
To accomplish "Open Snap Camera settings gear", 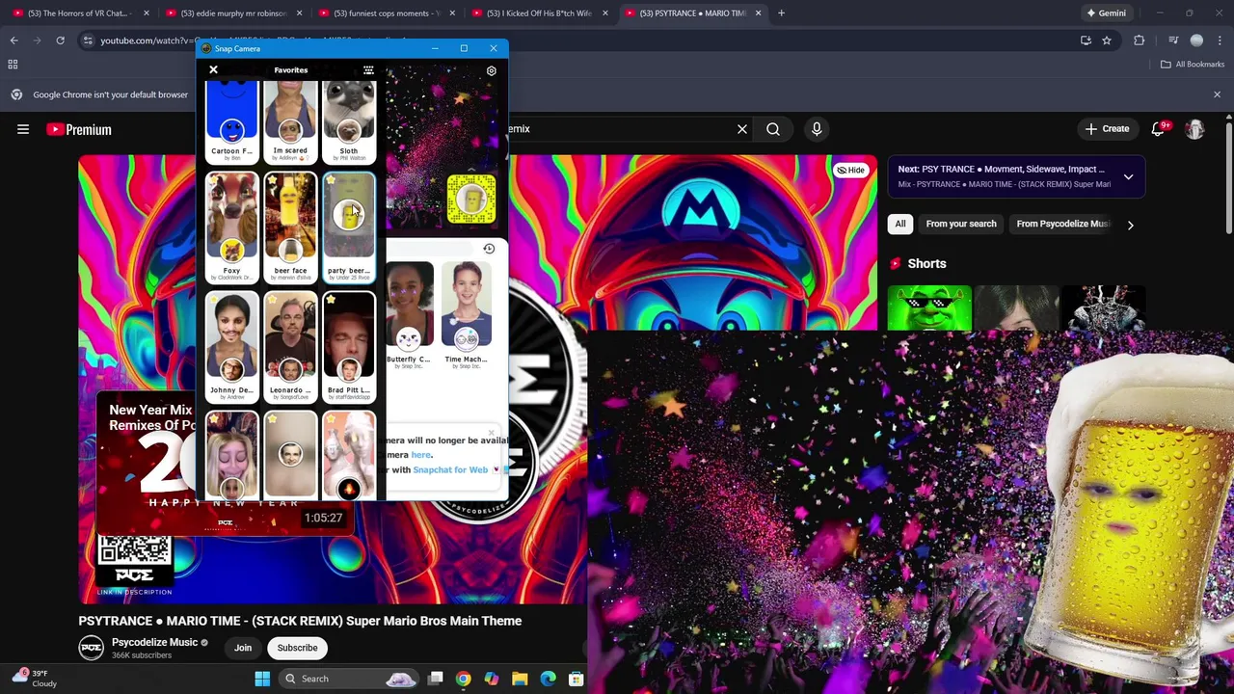I will (x=491, y=70).
